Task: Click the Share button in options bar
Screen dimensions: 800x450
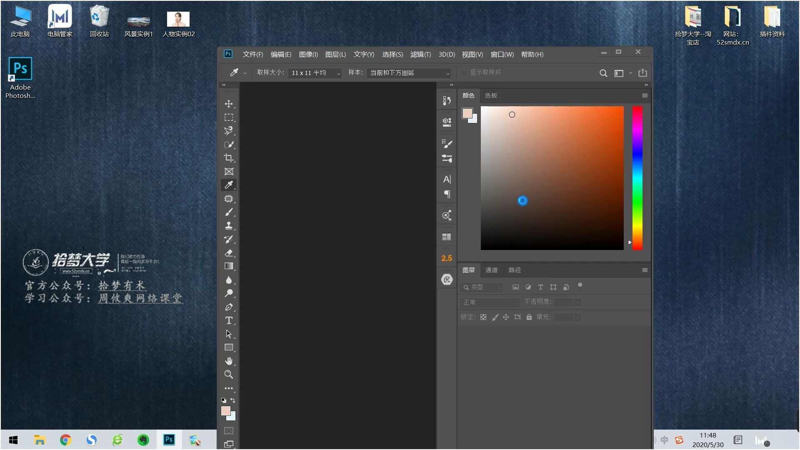Action: coord(642,73)
